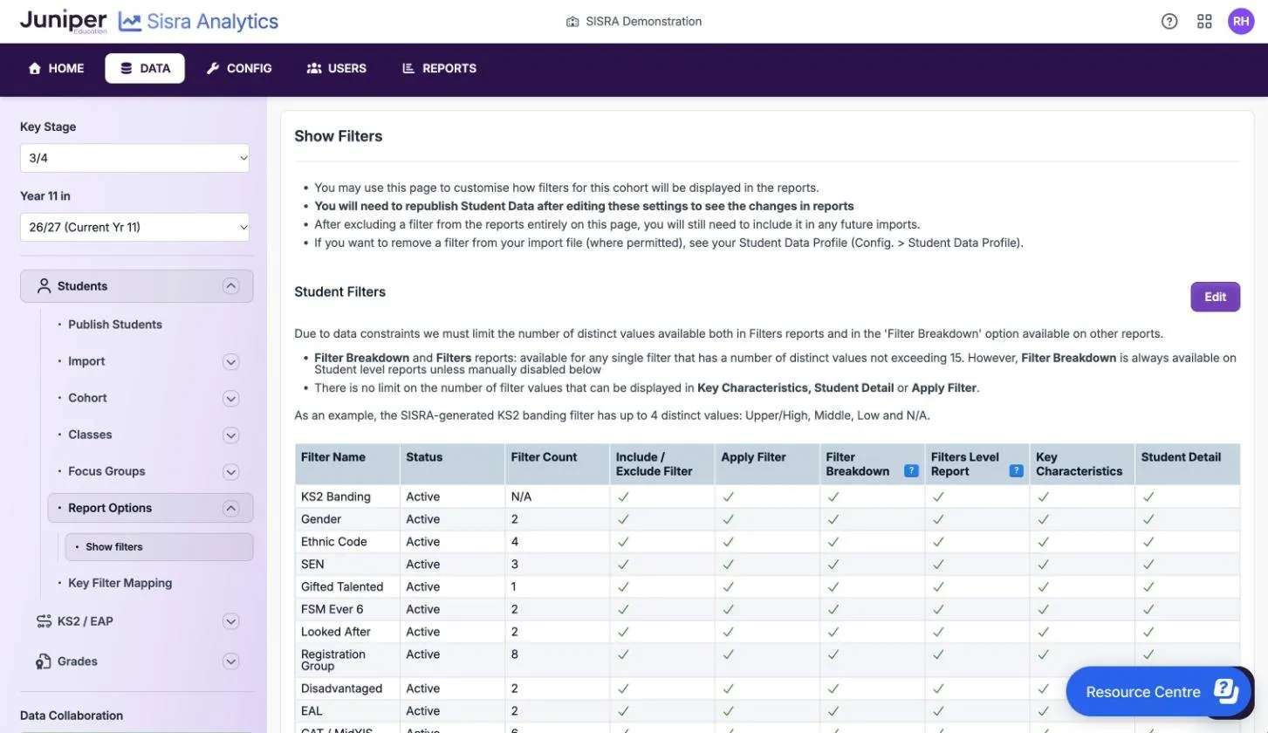Select the DATA tab
This screenshot has height=733, width=1268.
tap(145, 68)
